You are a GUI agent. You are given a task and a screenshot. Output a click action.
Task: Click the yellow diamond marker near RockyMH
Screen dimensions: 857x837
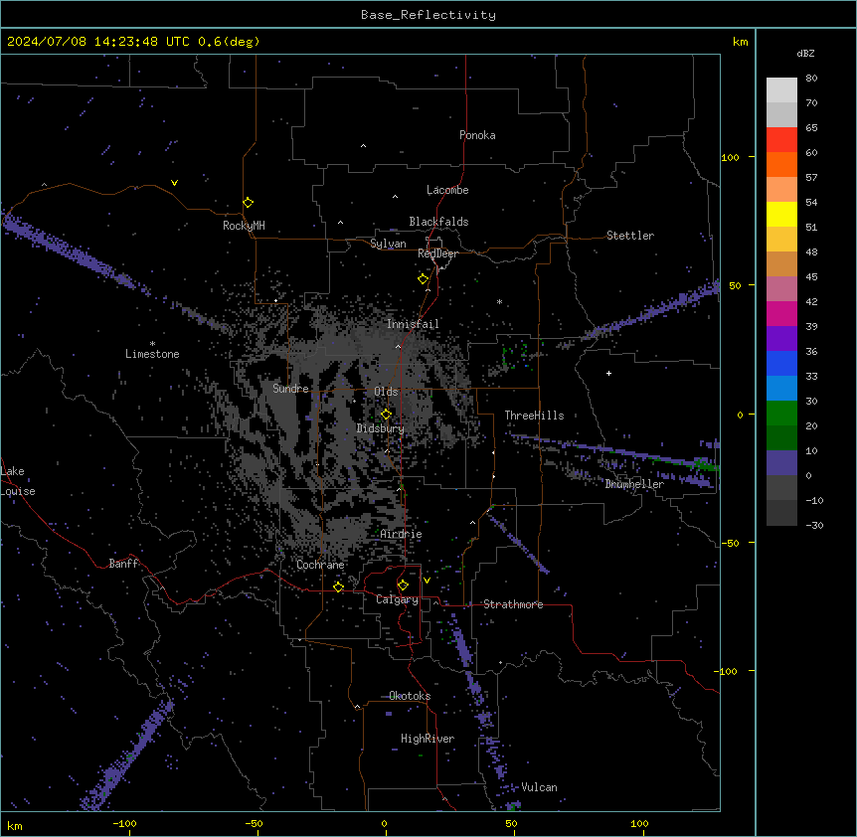click(249, 202)
